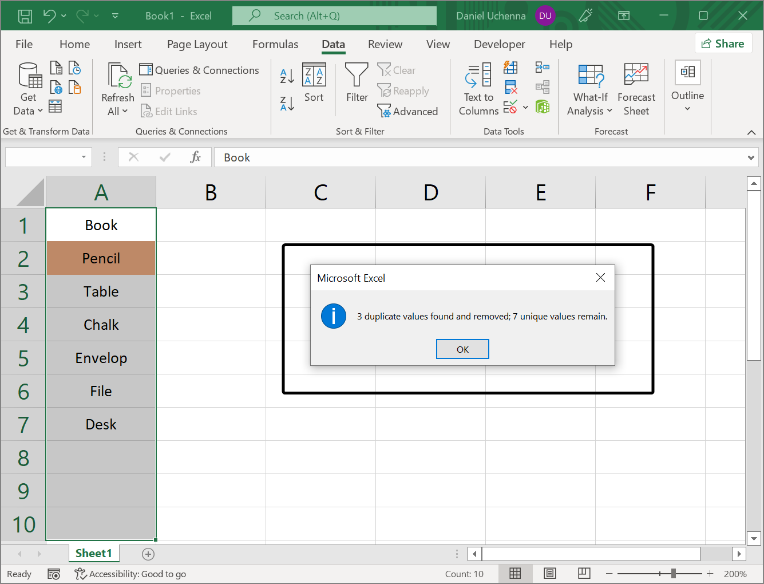Screen dimensions: 764x584
Task: Click the Name Box input field
Action: click(x=41, y=157)
